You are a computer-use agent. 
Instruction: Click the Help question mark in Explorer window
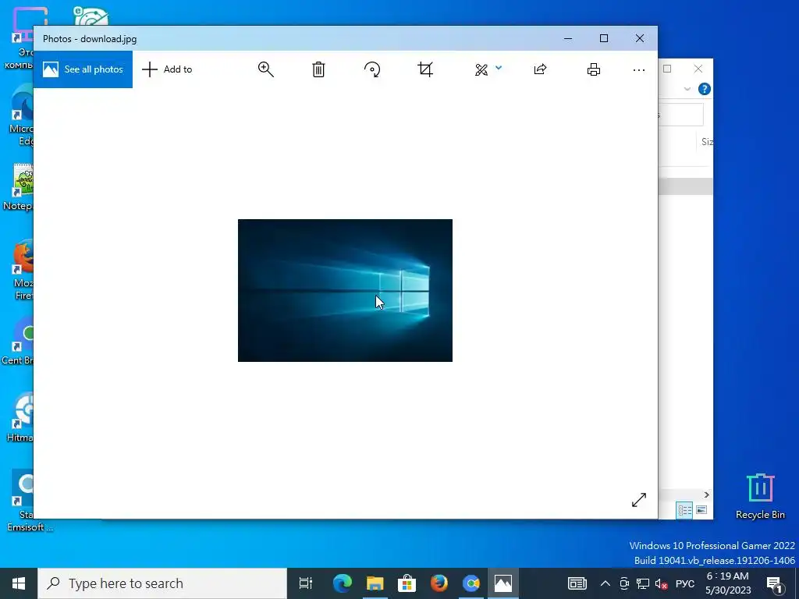(705, 89)
